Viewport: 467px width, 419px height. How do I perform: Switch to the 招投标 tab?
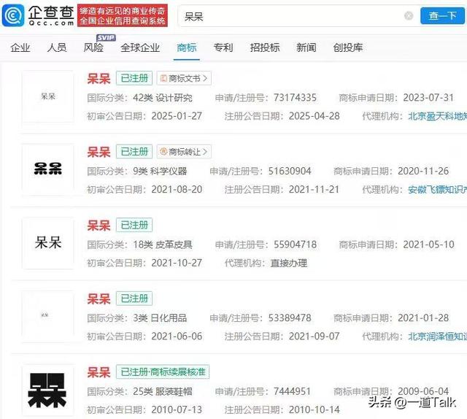click(265, 47)
